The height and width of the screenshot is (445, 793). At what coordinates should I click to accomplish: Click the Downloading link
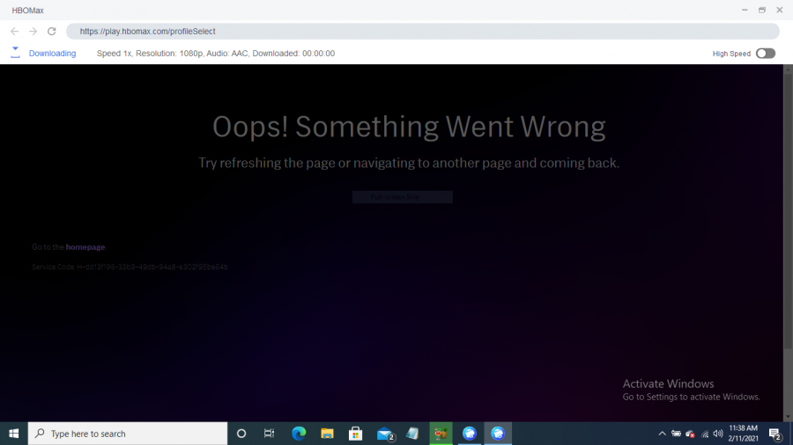click(x=52, y=54)
